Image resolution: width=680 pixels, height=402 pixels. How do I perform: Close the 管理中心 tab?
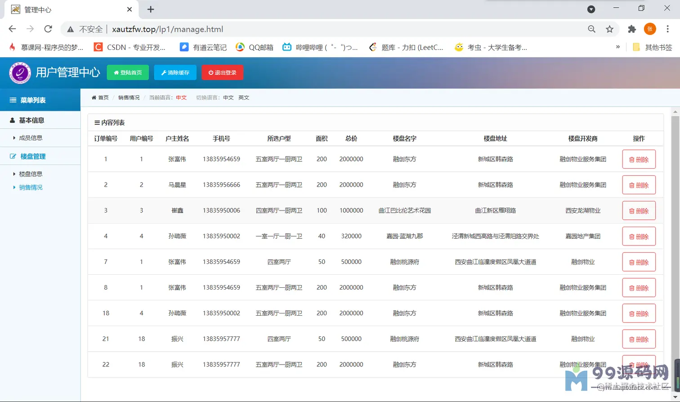[130, 9]
